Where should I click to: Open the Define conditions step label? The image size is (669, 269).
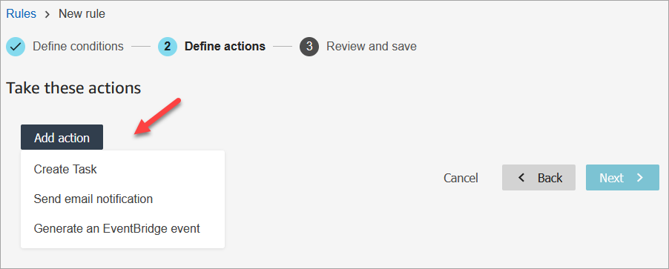[x=78, y=46]
